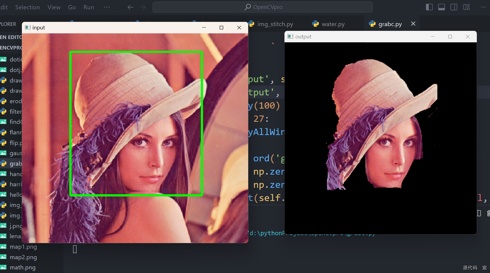Click the erod file Python icon
The width and height of the screenshot is (490, 273).
tap(3, 101)
